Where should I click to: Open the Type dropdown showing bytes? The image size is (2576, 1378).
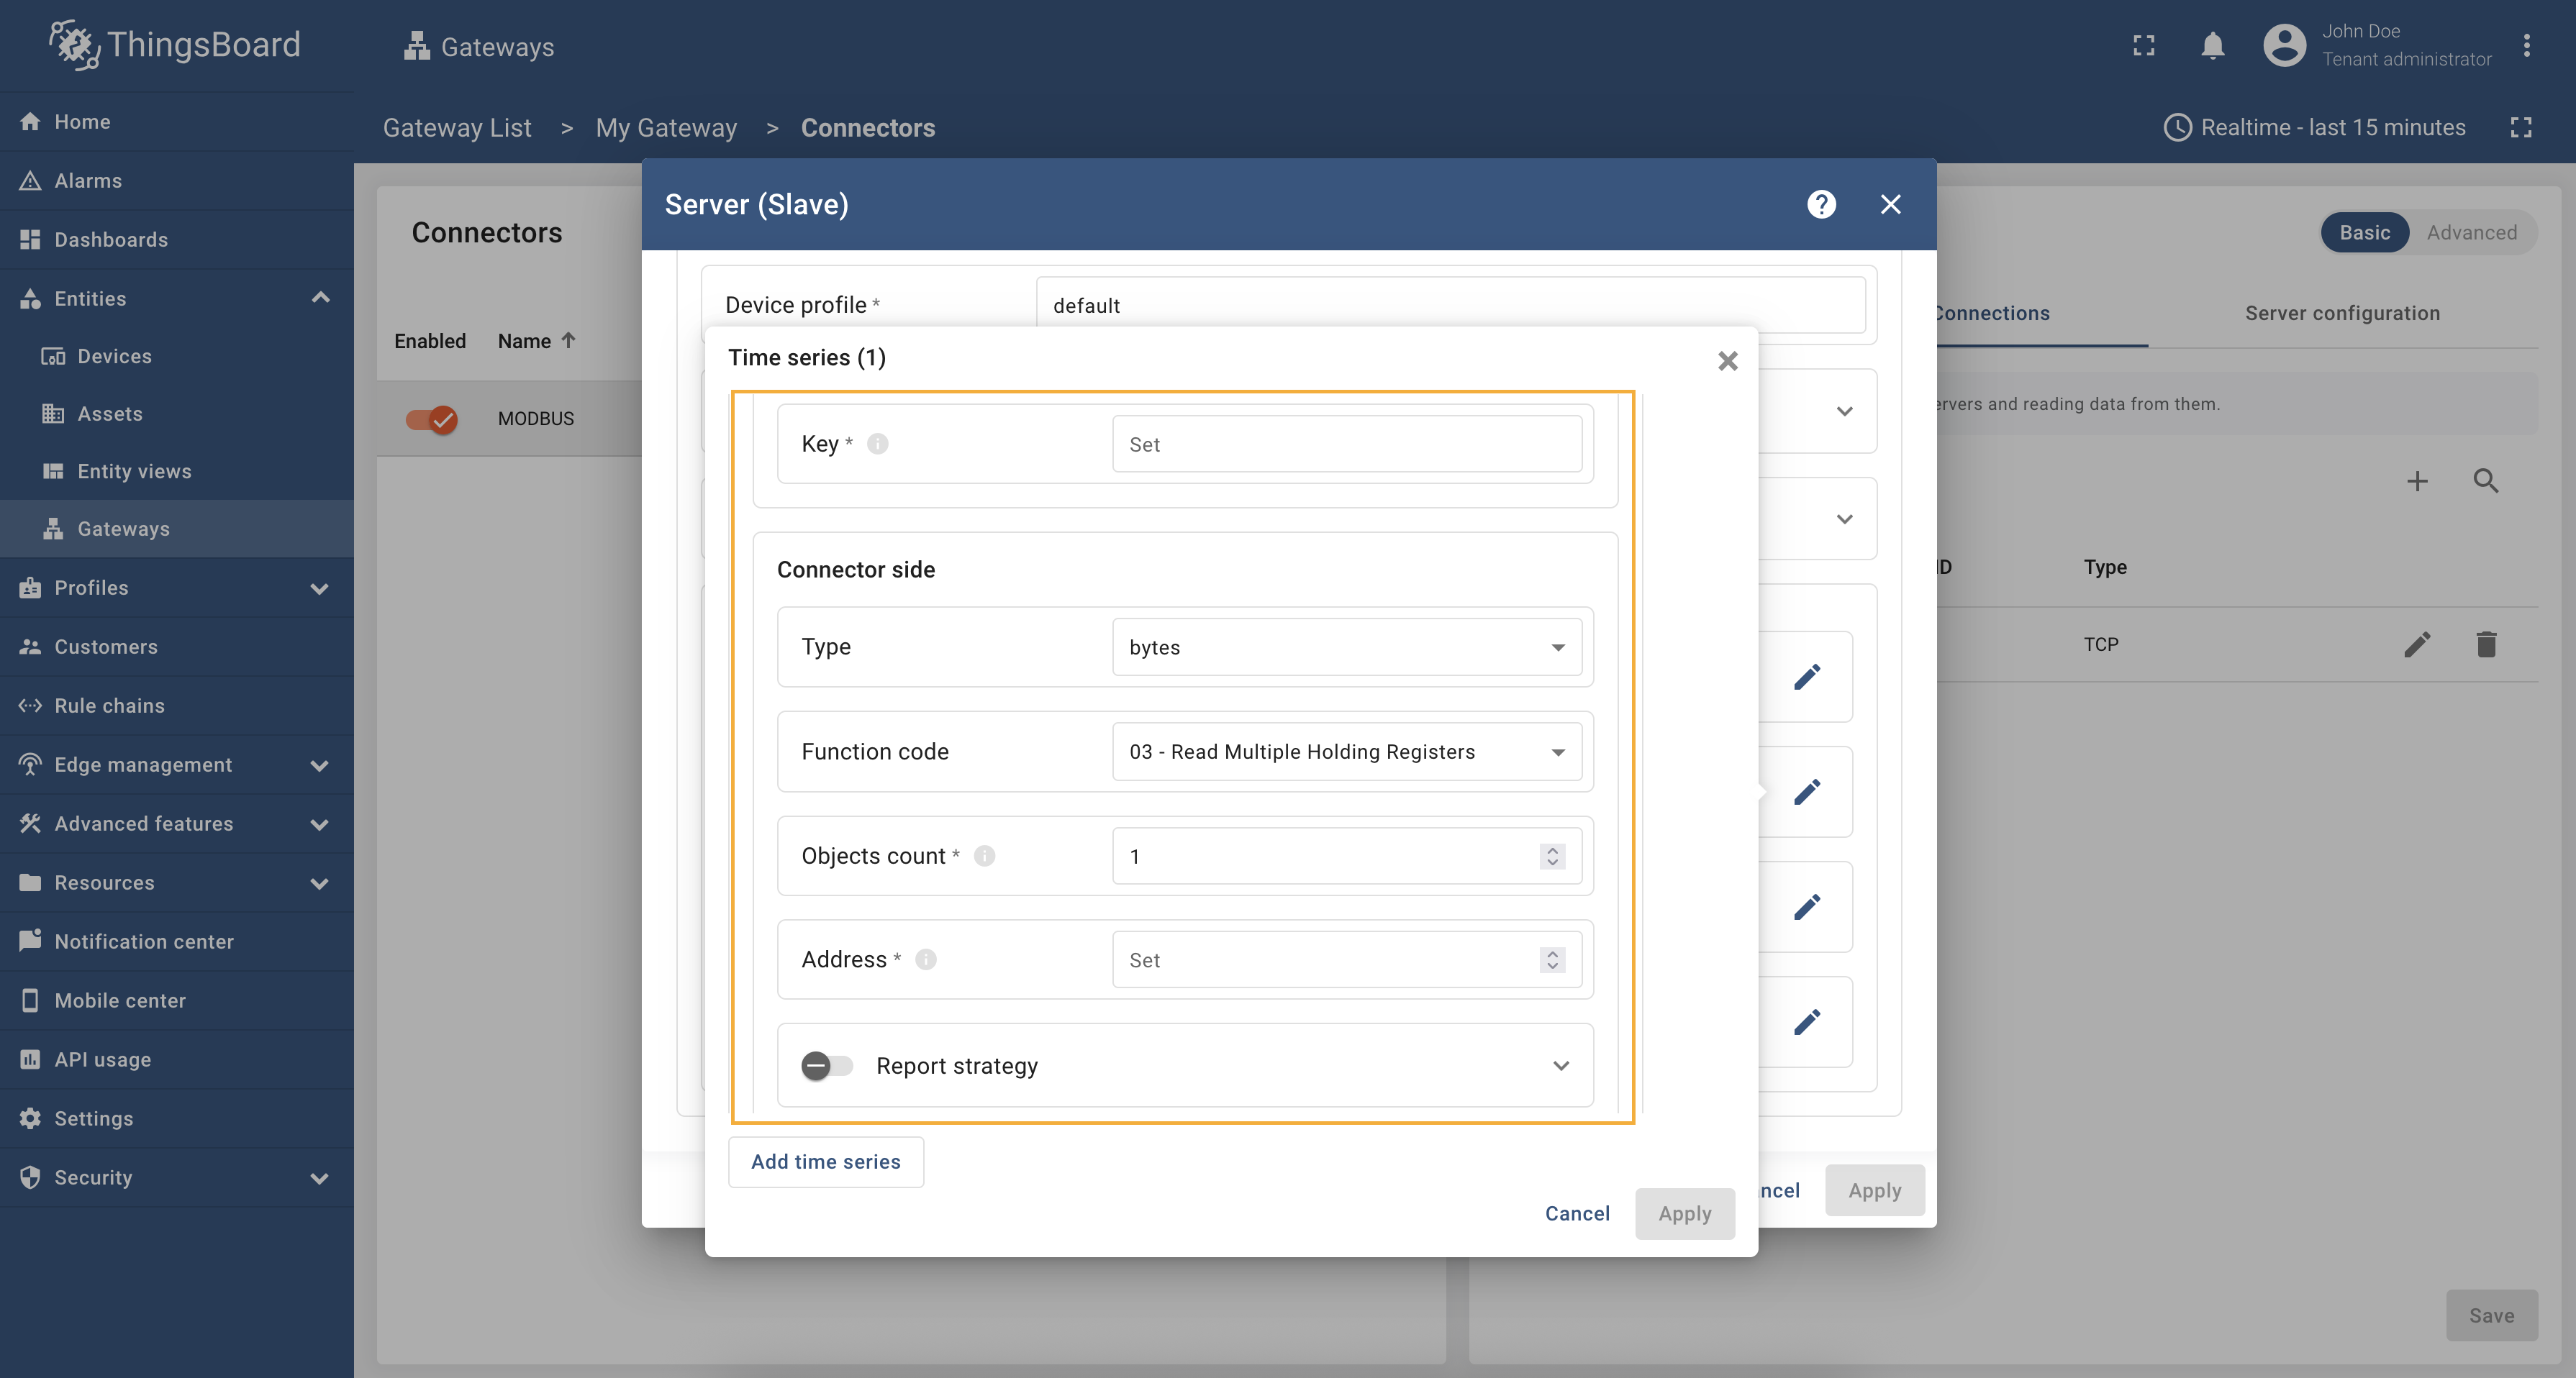click(1346, 647)
